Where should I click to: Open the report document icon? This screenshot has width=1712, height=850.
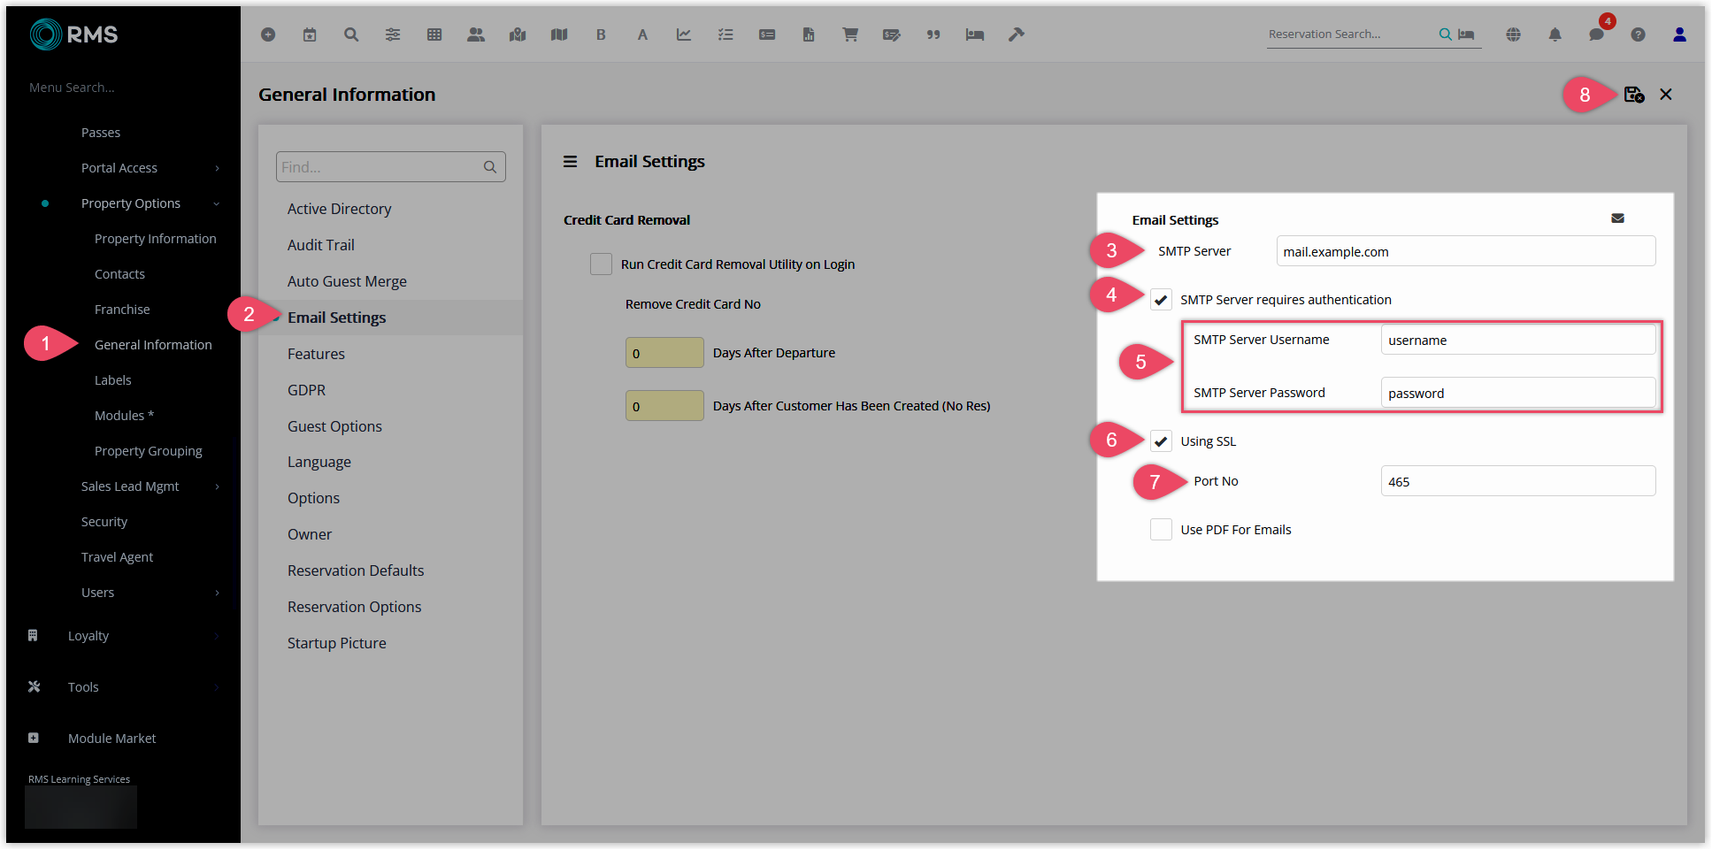pyautogui.click(x=809, y=34)
